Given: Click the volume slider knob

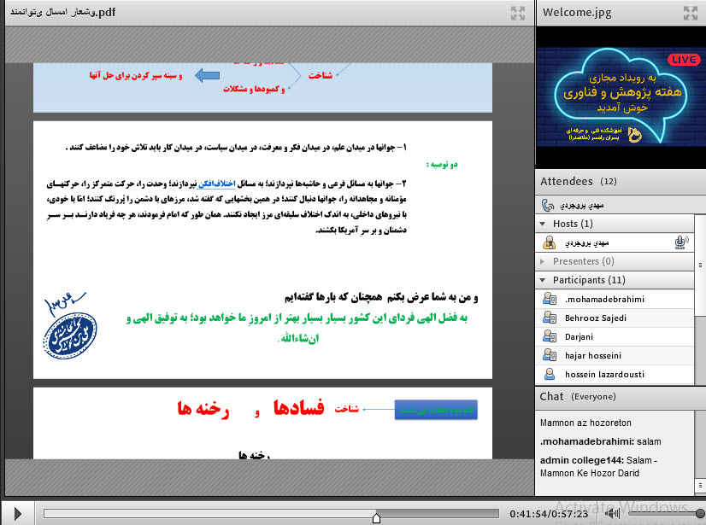Looking at the screenshot, I should click(700, 513).
